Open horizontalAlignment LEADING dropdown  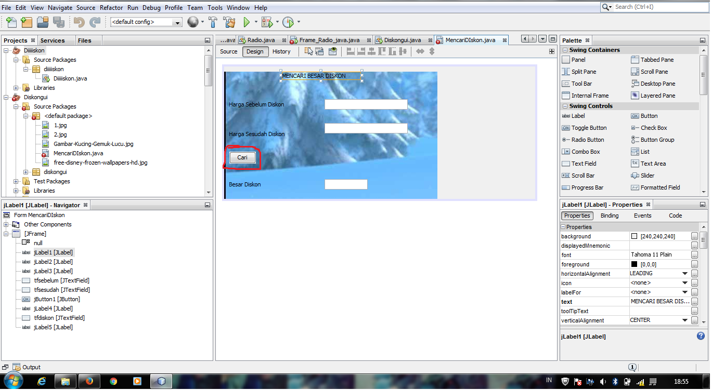(685, 274)
